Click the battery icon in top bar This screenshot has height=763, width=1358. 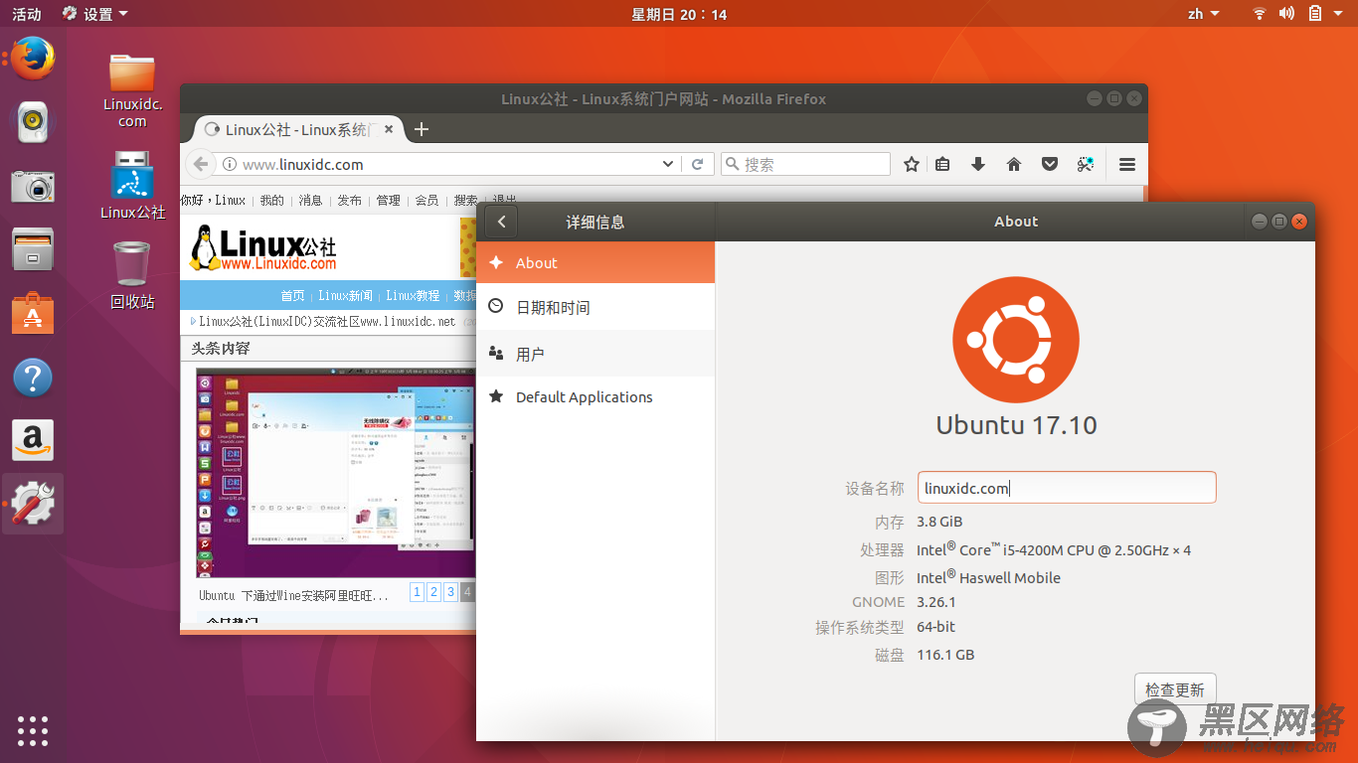[x=1314, y=14]
